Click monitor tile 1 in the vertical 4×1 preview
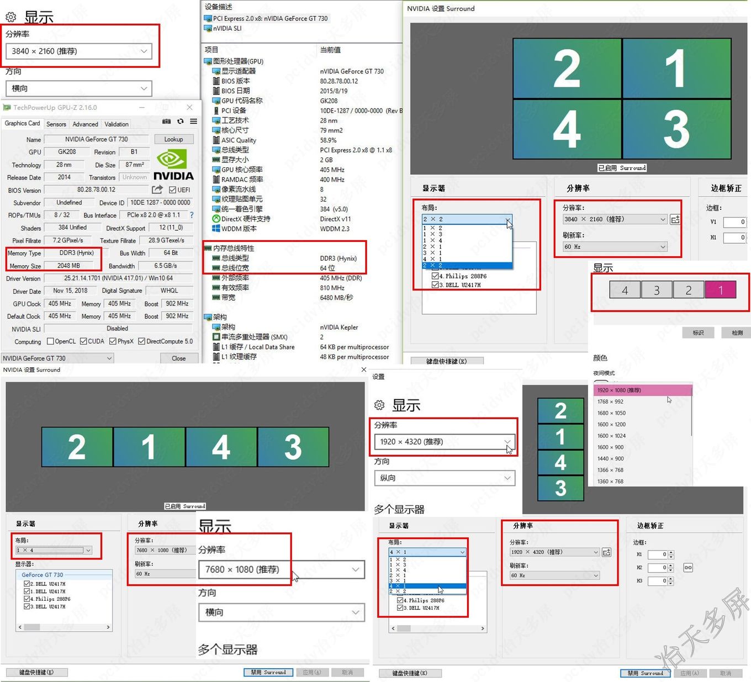Viewport: 751px width, 682px height. coord(560,437)
